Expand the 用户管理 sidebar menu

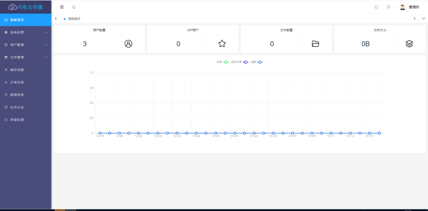coord(25,45)
